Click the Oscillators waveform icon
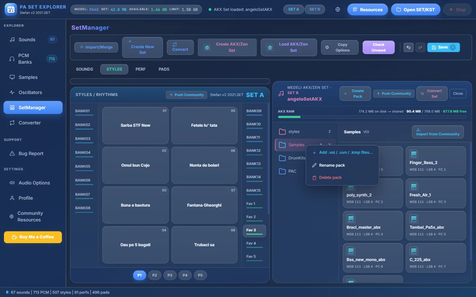The image size is (476, 297). pyautogui.click(x=12, y=92)
